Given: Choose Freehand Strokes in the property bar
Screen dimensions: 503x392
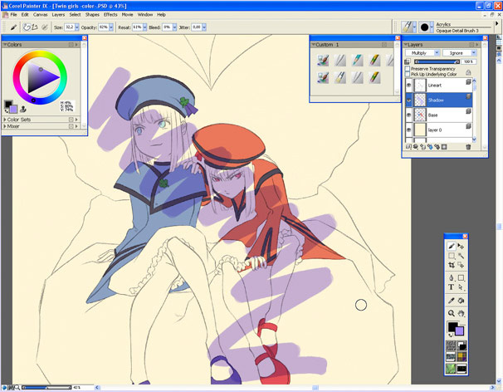Looking at the screenshot, I should point(27,27).
